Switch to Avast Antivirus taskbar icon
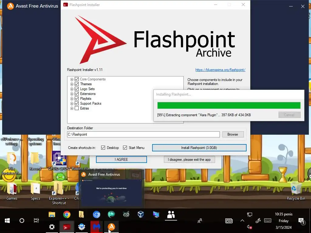 pos(111,227)
